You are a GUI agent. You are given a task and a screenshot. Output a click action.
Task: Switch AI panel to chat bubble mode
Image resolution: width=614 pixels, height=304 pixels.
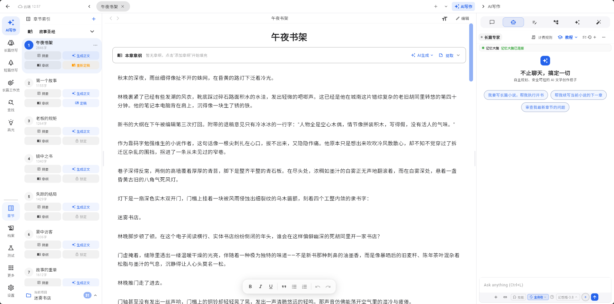tap(492, 22)
